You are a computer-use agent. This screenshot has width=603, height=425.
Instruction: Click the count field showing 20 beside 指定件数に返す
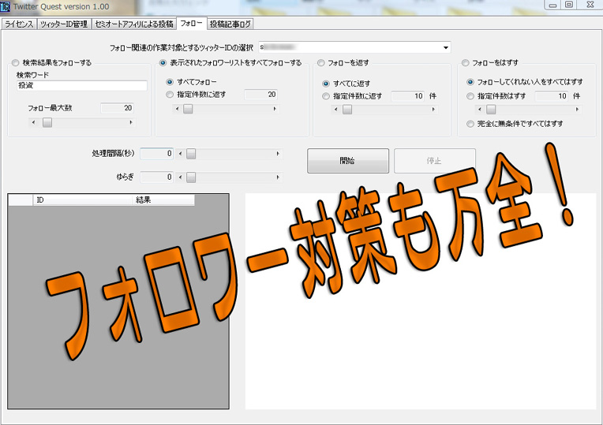(260, 95)
